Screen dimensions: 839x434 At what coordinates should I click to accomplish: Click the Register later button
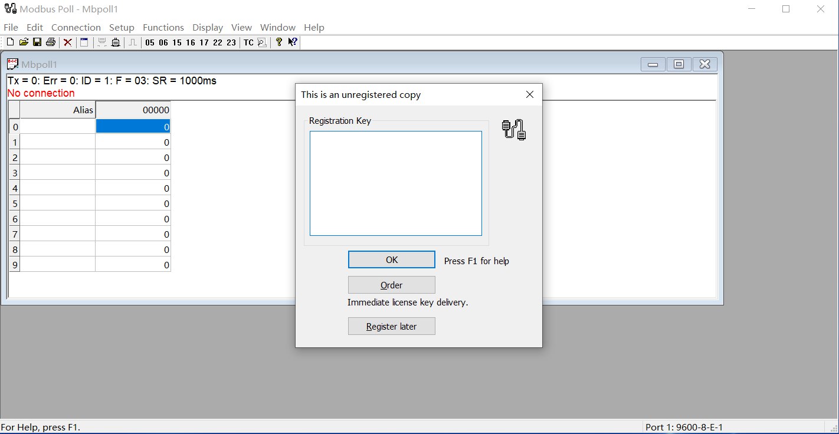pos(392,326)
